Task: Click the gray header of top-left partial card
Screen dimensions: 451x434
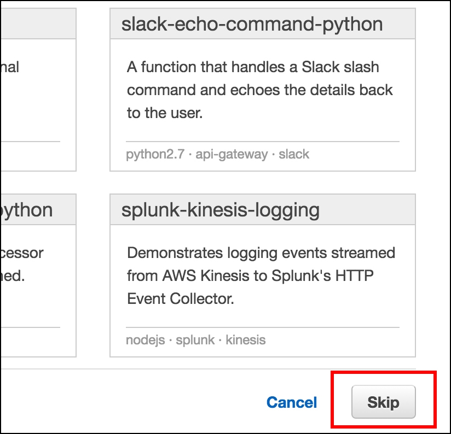Action: tap(37, 24)
